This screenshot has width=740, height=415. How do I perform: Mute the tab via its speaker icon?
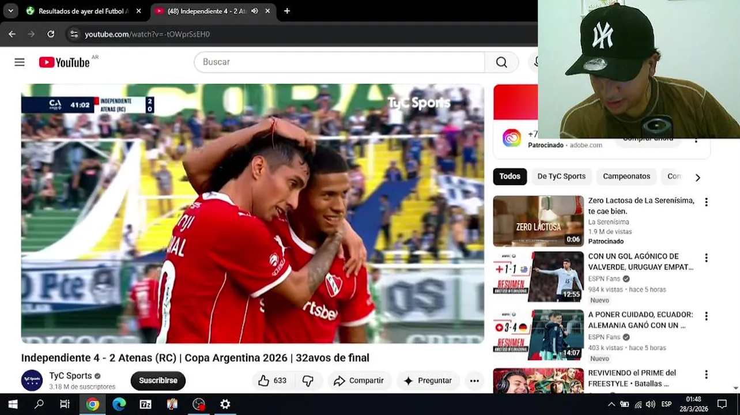[x=254, y=11]
